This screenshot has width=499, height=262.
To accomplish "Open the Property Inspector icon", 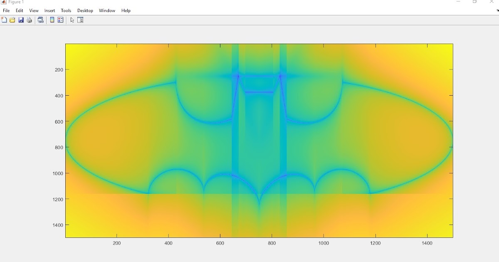I will click(80, 20).
